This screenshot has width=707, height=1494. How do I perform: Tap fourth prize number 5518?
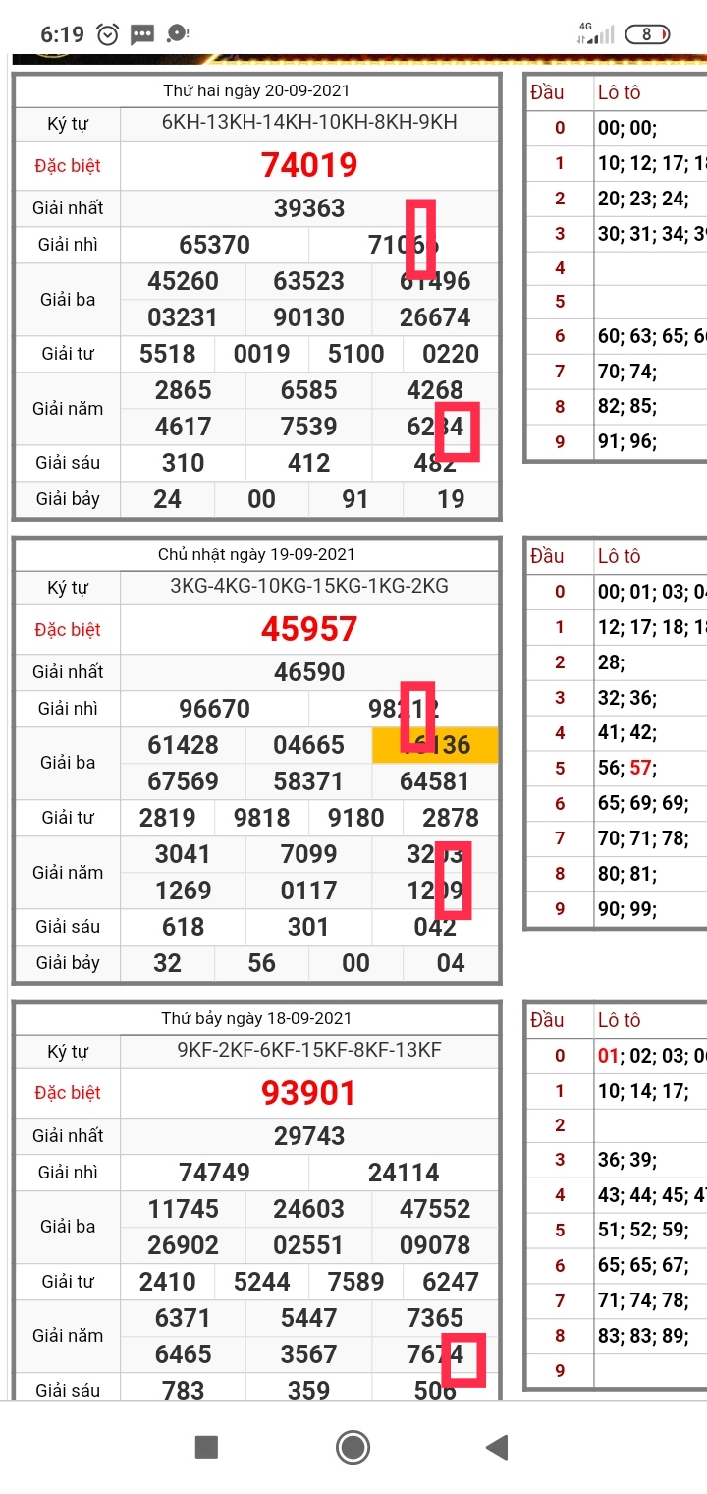[x=168, y=354]
